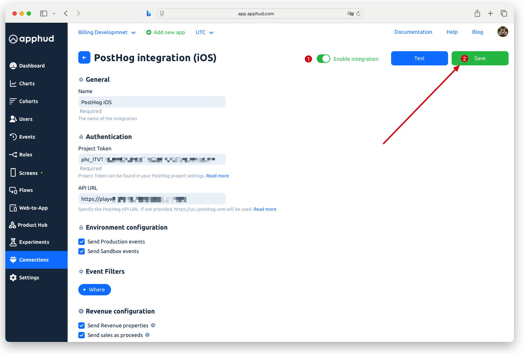Image resolution: width=526 pixels, height=354 pixels.
Task: Open the Blog link
Action: (x=478, y=32)
